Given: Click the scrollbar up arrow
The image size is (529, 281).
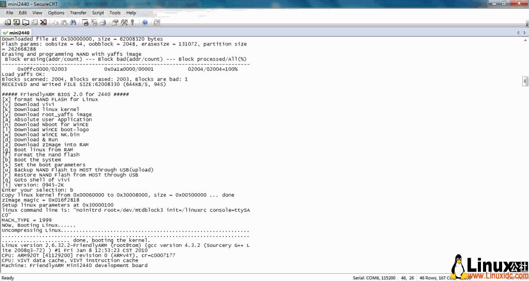Looking at the screenshot, I should [525, 40].
